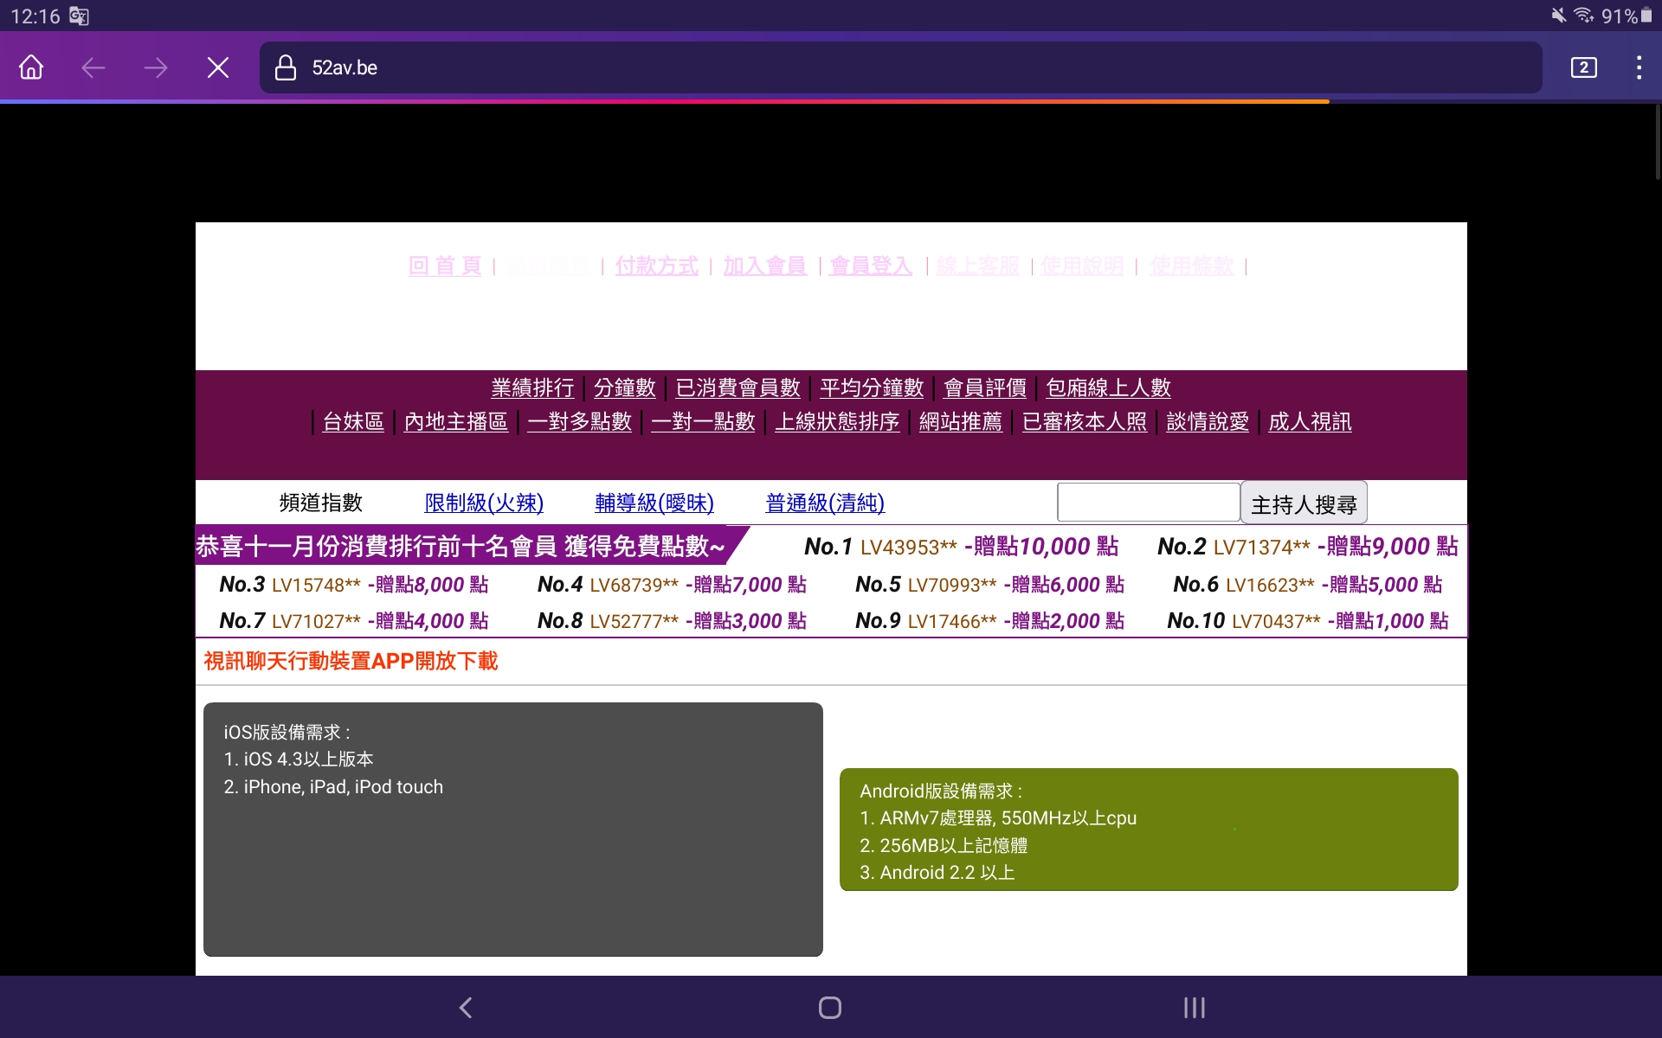This screenshot has height=1038, width=1662.
Task: Switch to the 普通級(清純) category tab
Action: point(823,503)
